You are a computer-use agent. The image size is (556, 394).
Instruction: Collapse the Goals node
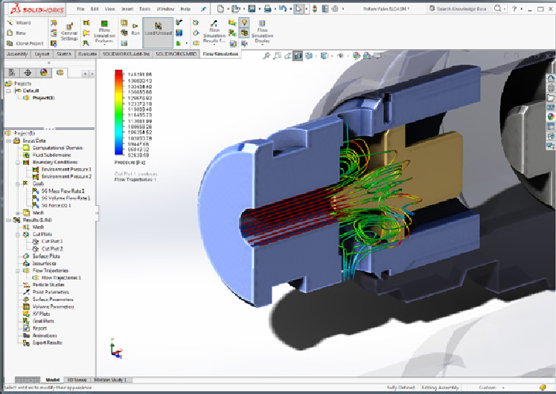point(17,184)
